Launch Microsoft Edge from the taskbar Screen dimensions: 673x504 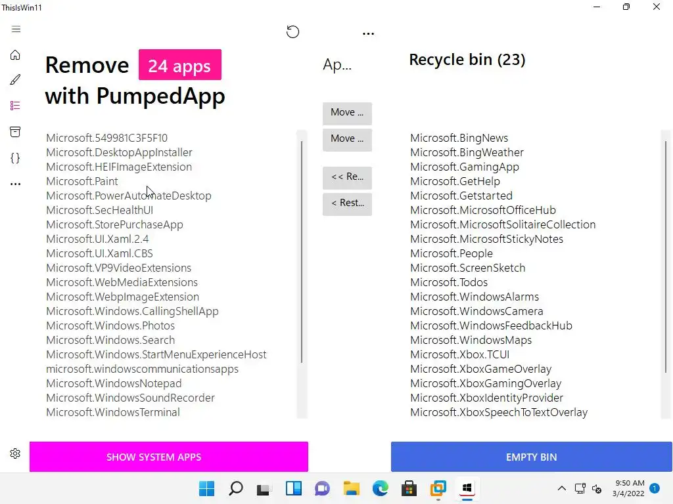click(x=381, y=488)
